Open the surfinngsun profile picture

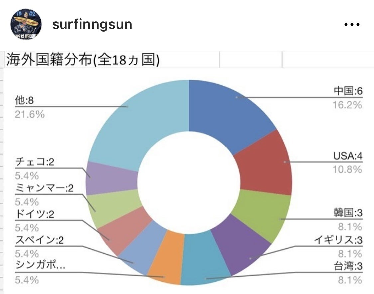click(26, 24)
